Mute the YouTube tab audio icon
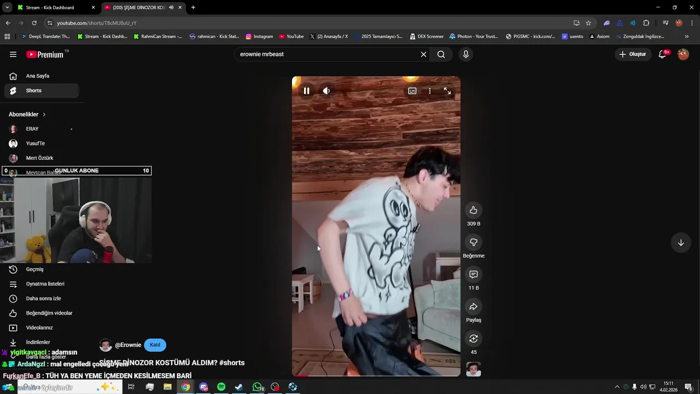The height and width of the screenshot is (394, 700). pyautogui.click(x=171, y=8)
